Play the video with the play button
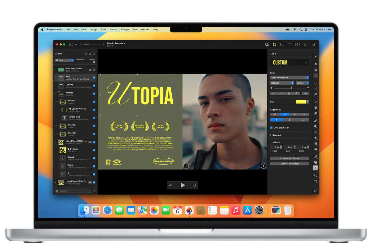 tap(183, 185)
